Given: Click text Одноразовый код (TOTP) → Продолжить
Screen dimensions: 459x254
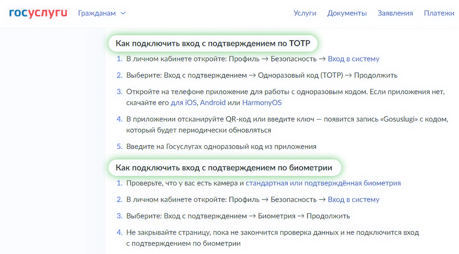Looking at the screenshot, I should [328, 76].
